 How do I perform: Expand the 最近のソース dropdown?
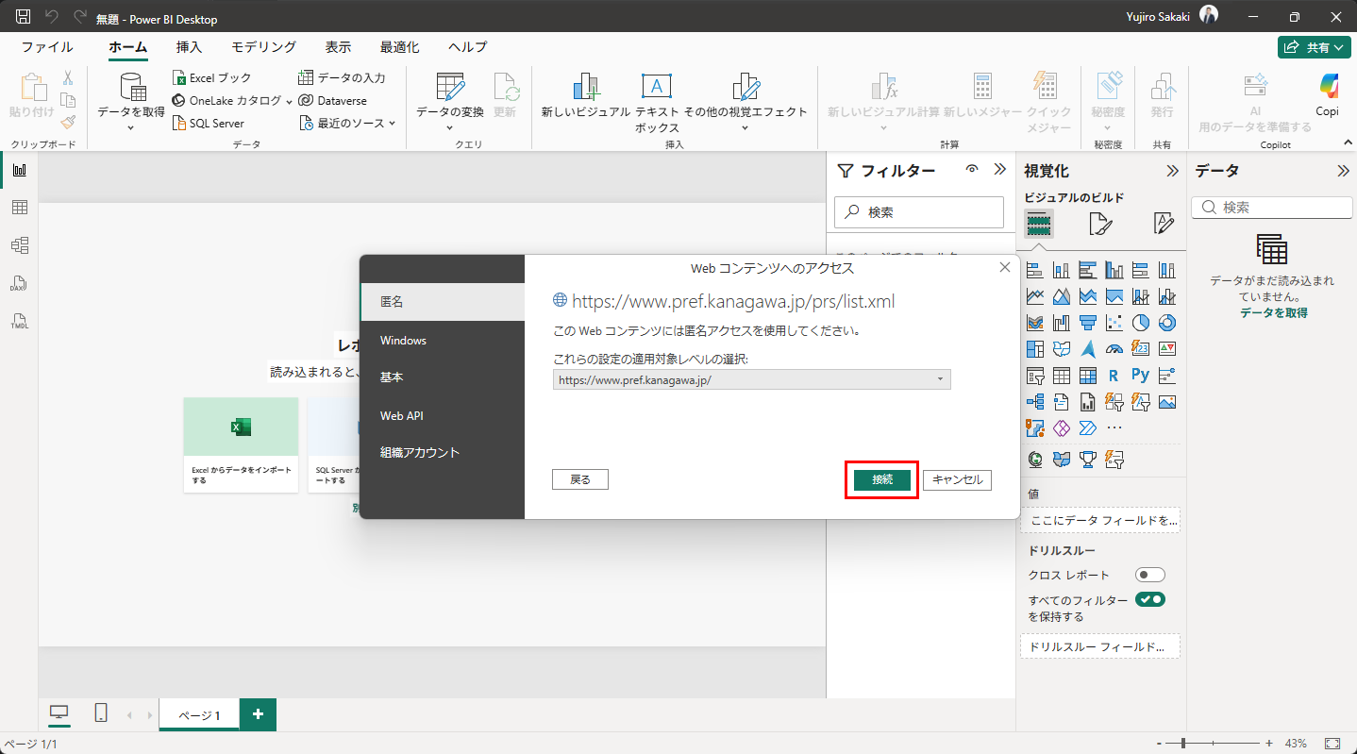click(392, 124)
